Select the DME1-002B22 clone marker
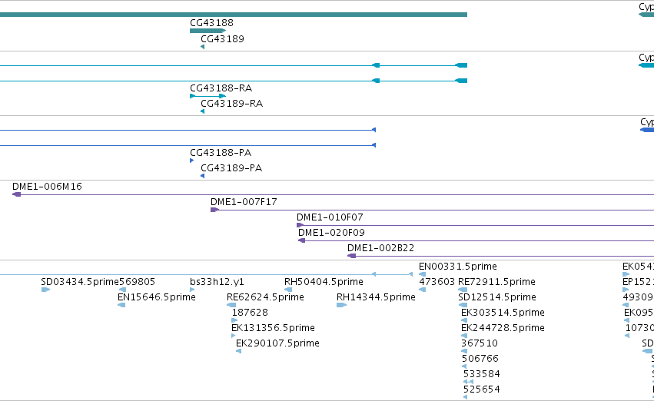Viewport: 654px width, 401px height. (x=352, y=256)
